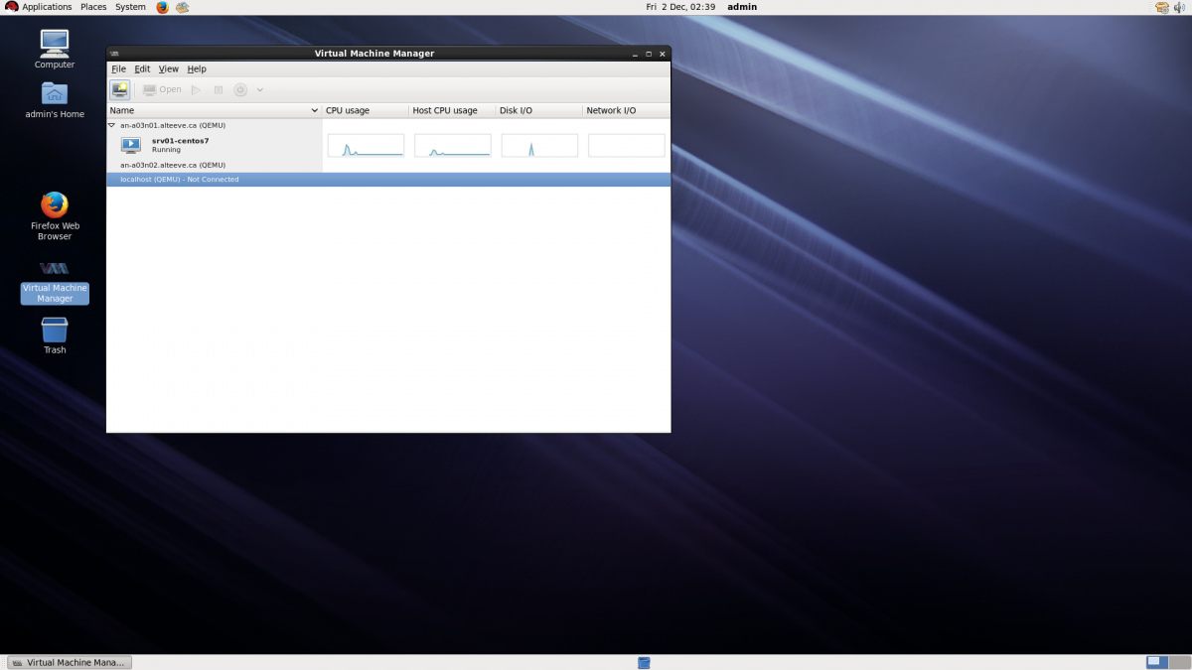The image size is (1192, 670).
Task: Click the volume icon in system tray
Action: 1182,7
